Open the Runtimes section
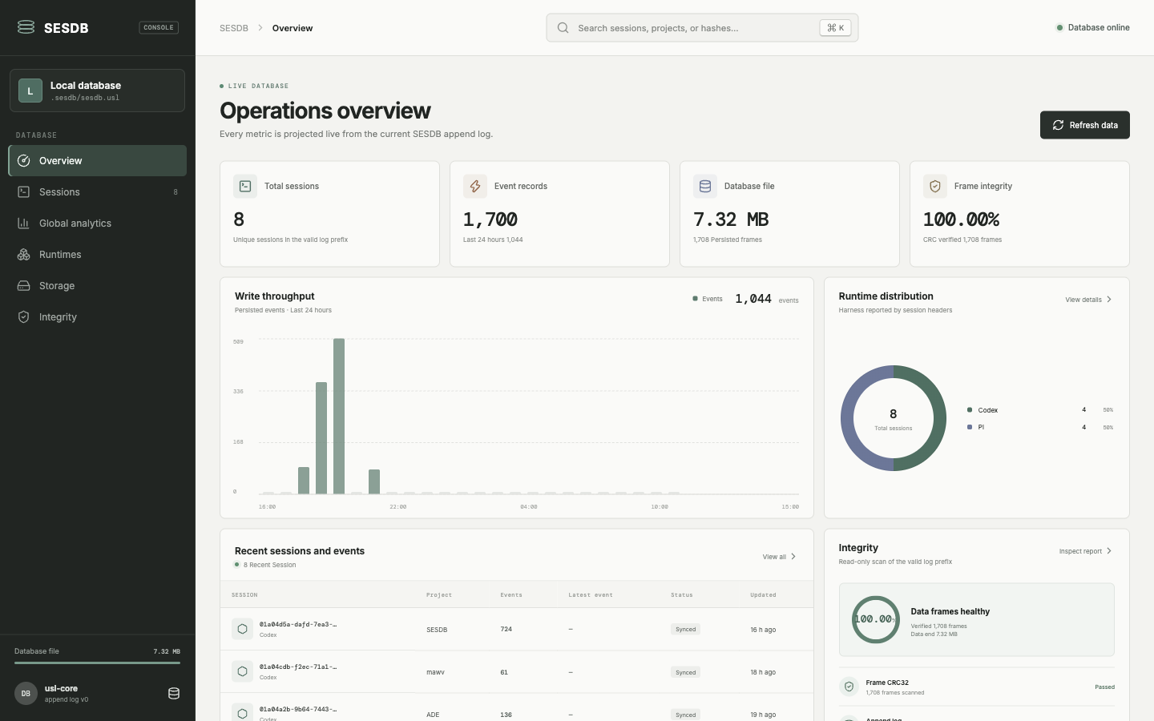1154x721 pixels. coord(98,255)
